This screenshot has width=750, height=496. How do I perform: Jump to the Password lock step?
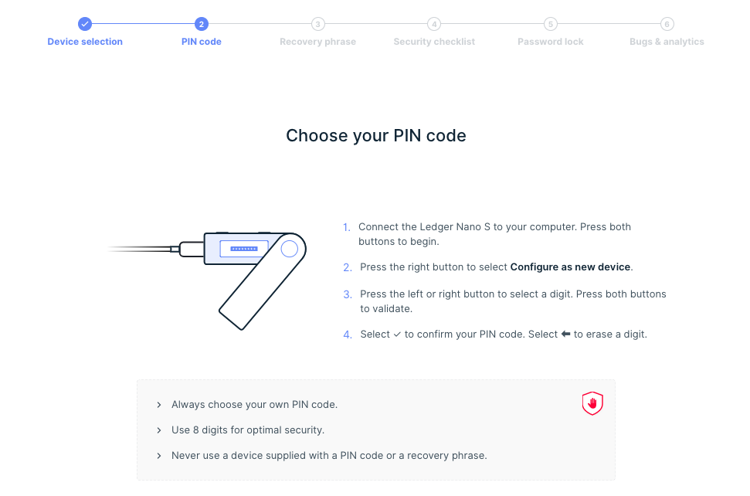[x=551, y=42]
